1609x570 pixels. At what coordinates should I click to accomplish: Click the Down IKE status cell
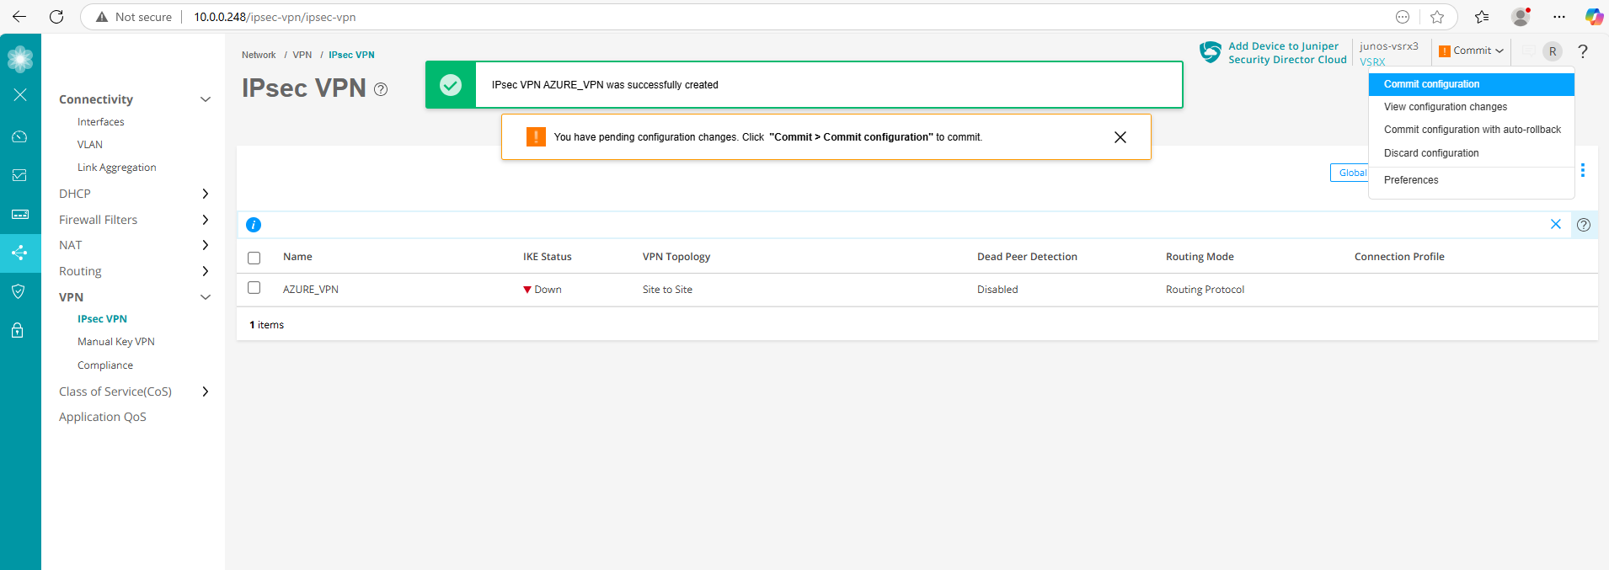[543, 290]
